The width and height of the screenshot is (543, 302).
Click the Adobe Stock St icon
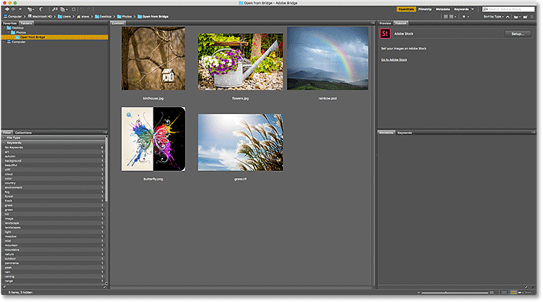(385, 34)
